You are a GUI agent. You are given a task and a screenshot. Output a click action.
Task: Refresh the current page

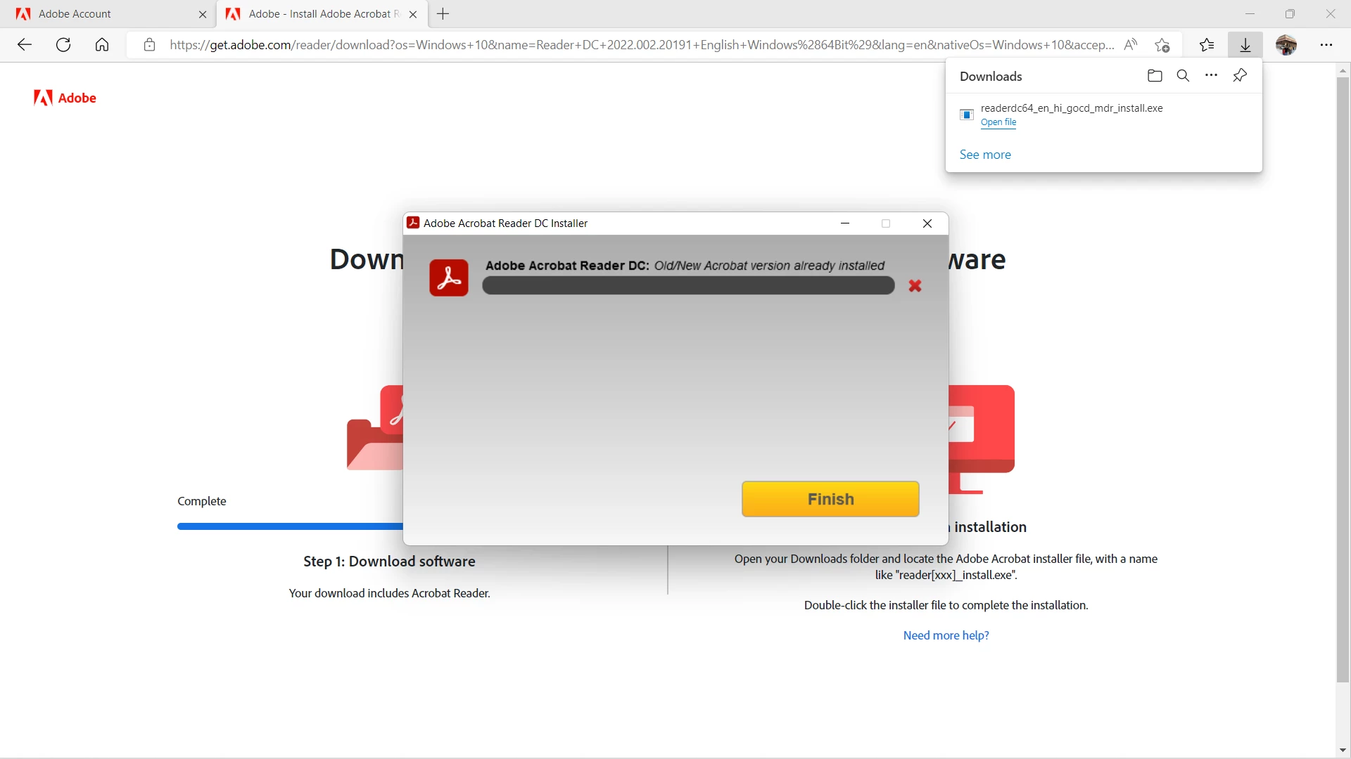[x=63, y=45]
